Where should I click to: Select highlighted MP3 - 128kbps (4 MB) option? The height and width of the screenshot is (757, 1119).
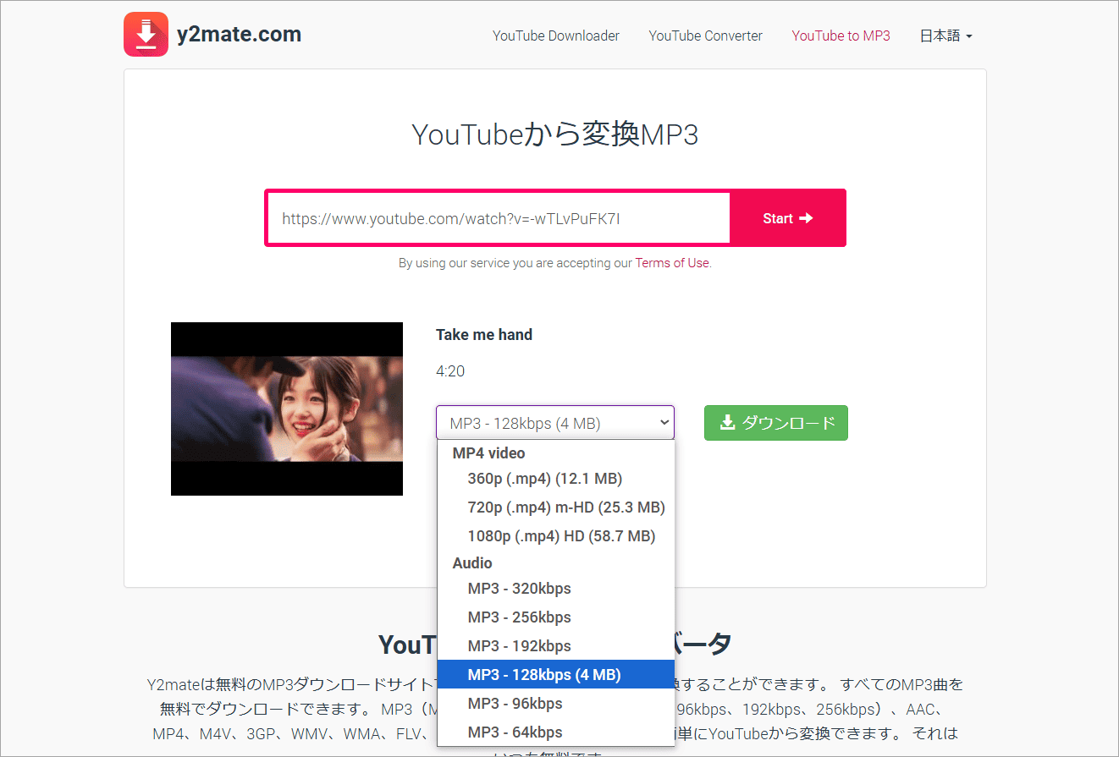point(556,675)
